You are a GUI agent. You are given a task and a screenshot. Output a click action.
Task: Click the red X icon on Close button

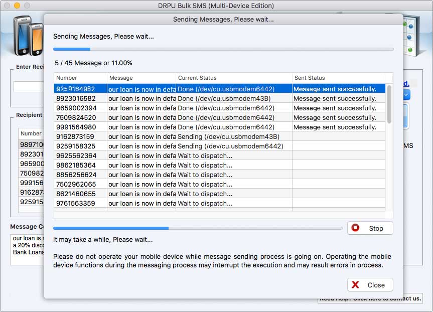[355, 285]
